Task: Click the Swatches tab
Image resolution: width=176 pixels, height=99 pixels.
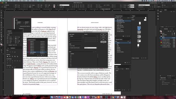Action: tap(166, 29)
